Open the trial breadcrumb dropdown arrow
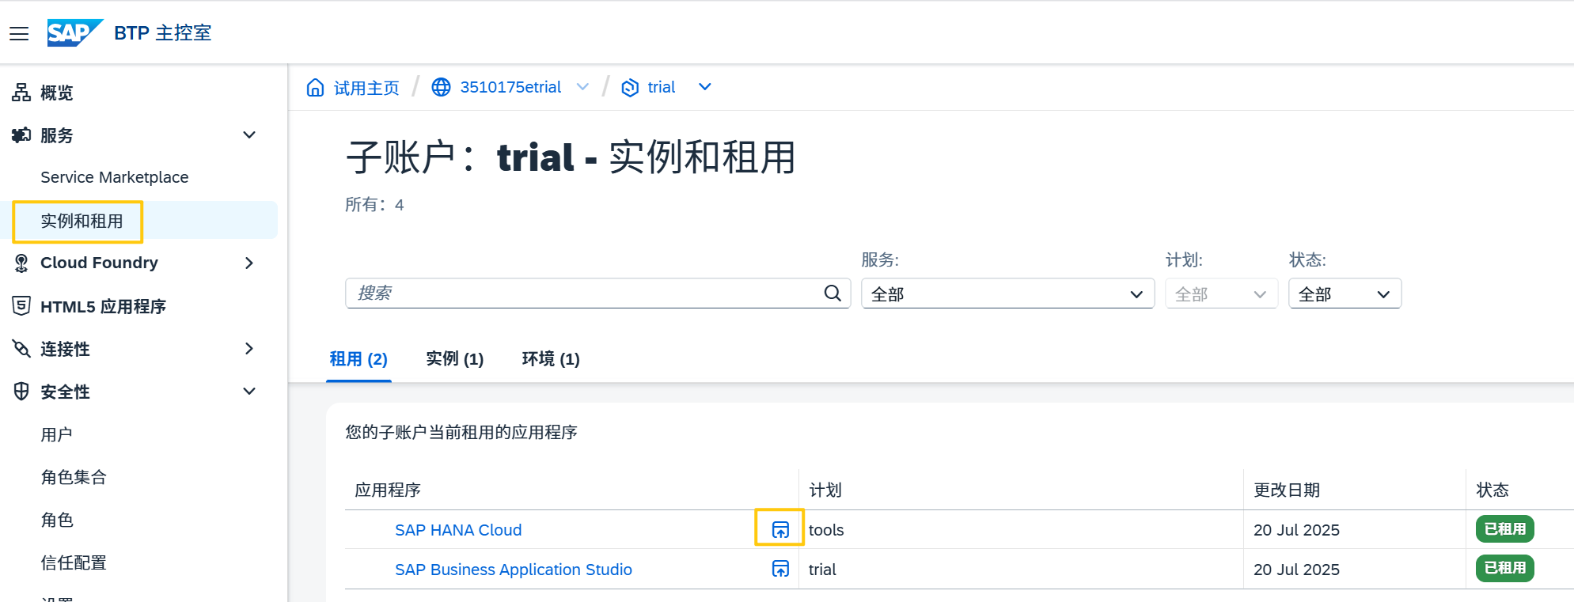 pyautogui.click(x=705, y=87)
